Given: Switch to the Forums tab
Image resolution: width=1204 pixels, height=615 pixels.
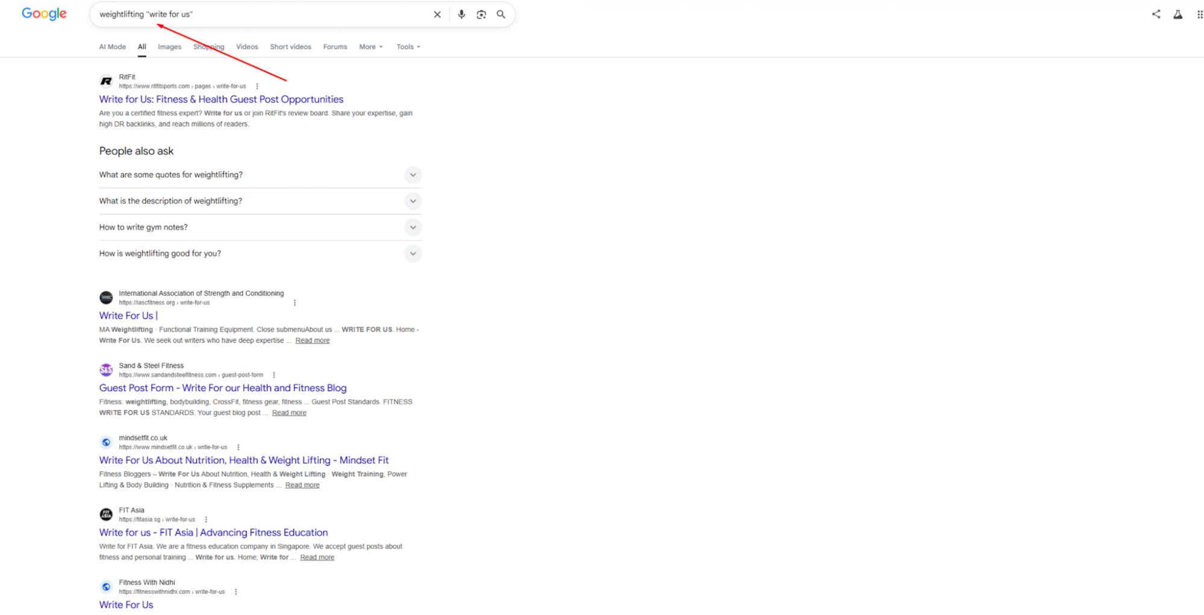Looking at the screenshot, I should [x=335, y=46].
